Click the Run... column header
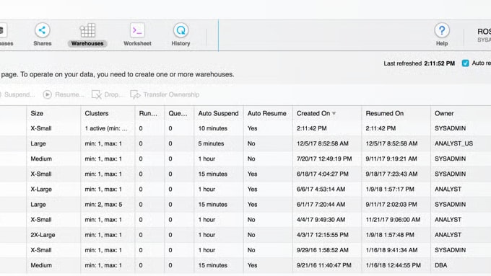Screen dimensions: 491x276 click(148, 113)
